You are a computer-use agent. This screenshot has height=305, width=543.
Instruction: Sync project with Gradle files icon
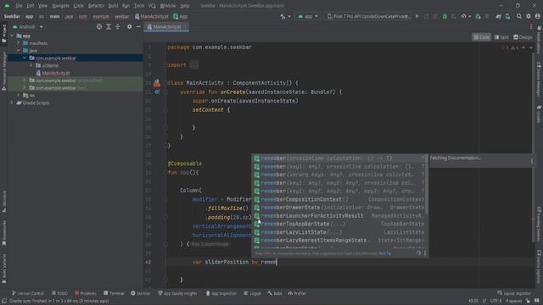pyautogui.click(x=498, y=16)
